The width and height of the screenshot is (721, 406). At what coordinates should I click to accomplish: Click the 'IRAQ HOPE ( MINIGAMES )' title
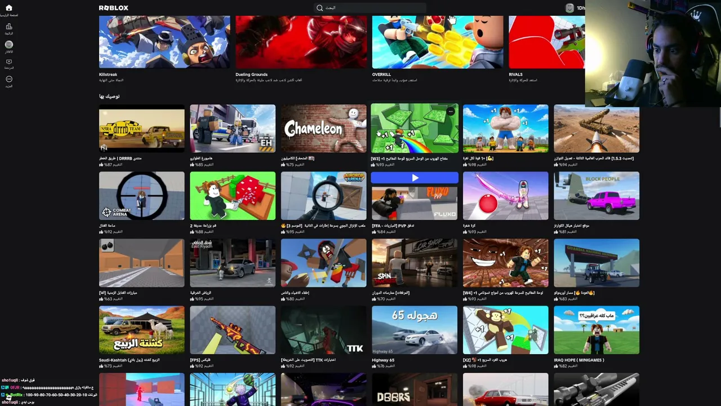pos(578,360)
